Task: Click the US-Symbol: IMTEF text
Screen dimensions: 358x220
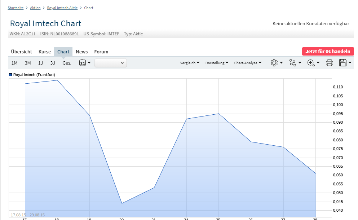Action: pyautogui.click(x=101, y=34)
